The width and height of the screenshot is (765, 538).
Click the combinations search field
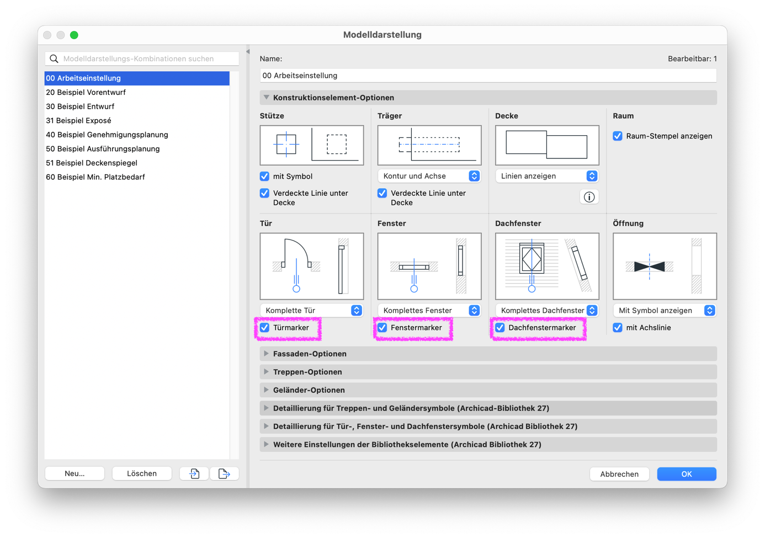click(x=142, y=58)
